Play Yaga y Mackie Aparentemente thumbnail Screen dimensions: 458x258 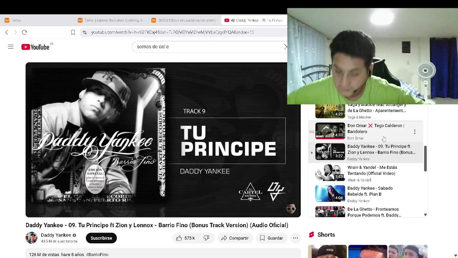pyautogui.click(x=330, y=111)
